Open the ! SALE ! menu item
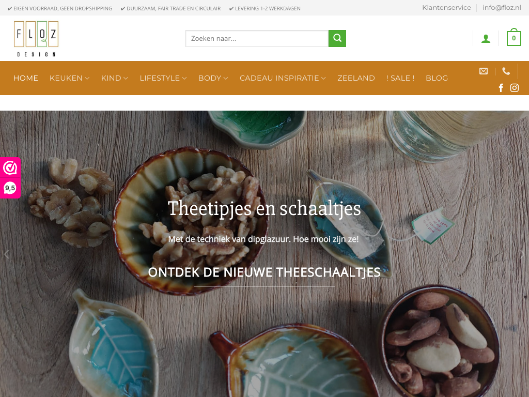 400,78
